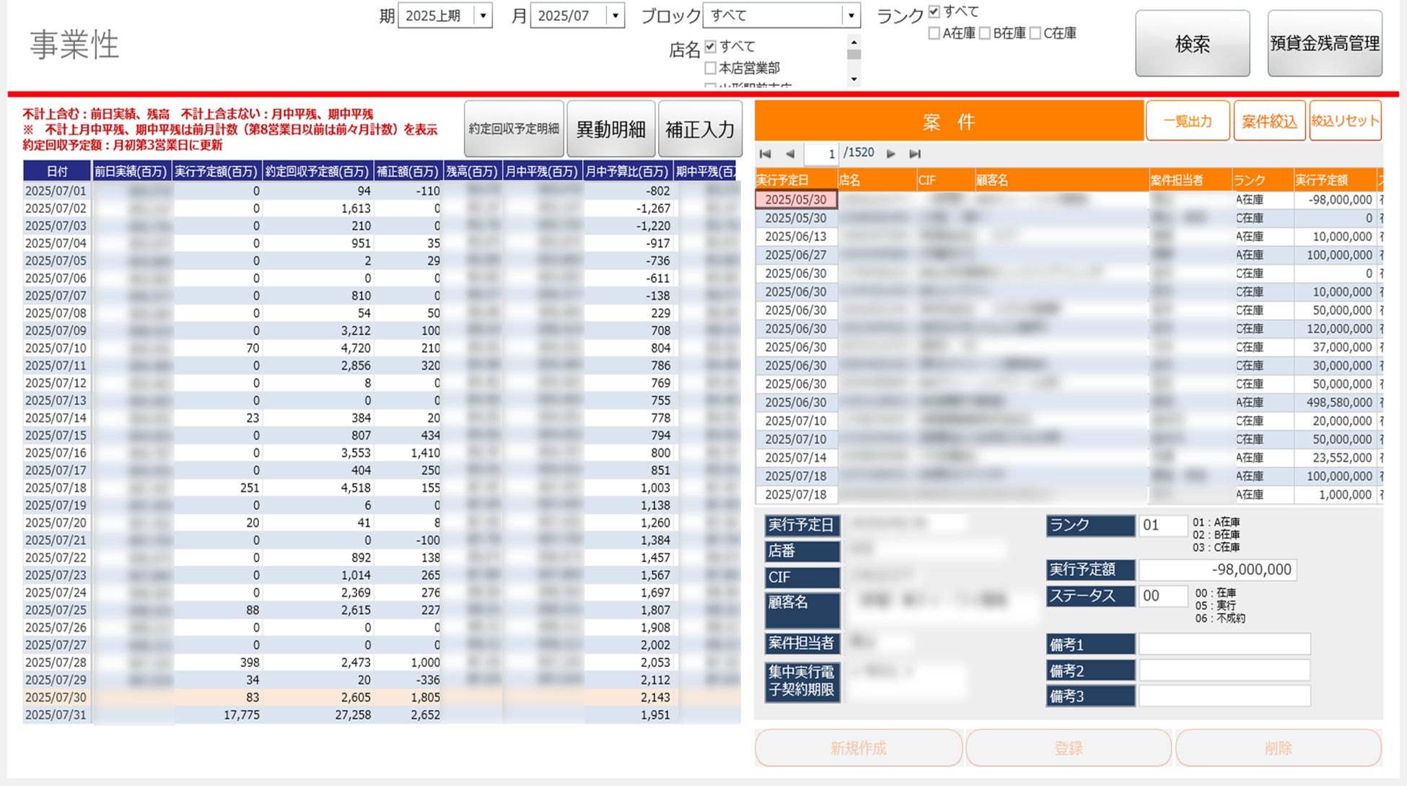Go to the next page of 案件 results
Image resolution: width=1407 pixels, height=786 pixels.
[891, 154]
